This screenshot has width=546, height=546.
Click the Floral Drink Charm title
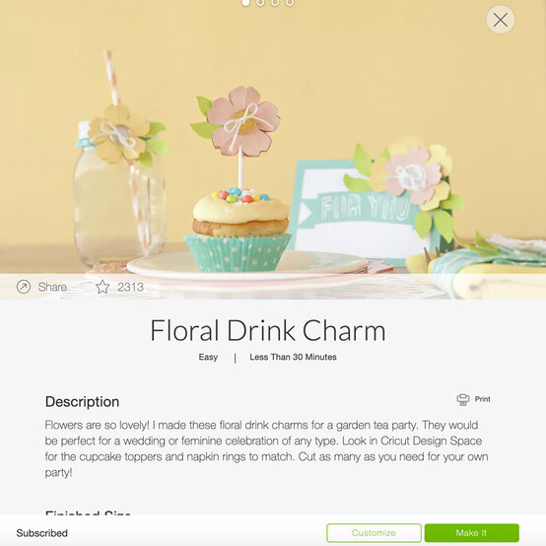(x=268, y=330)
